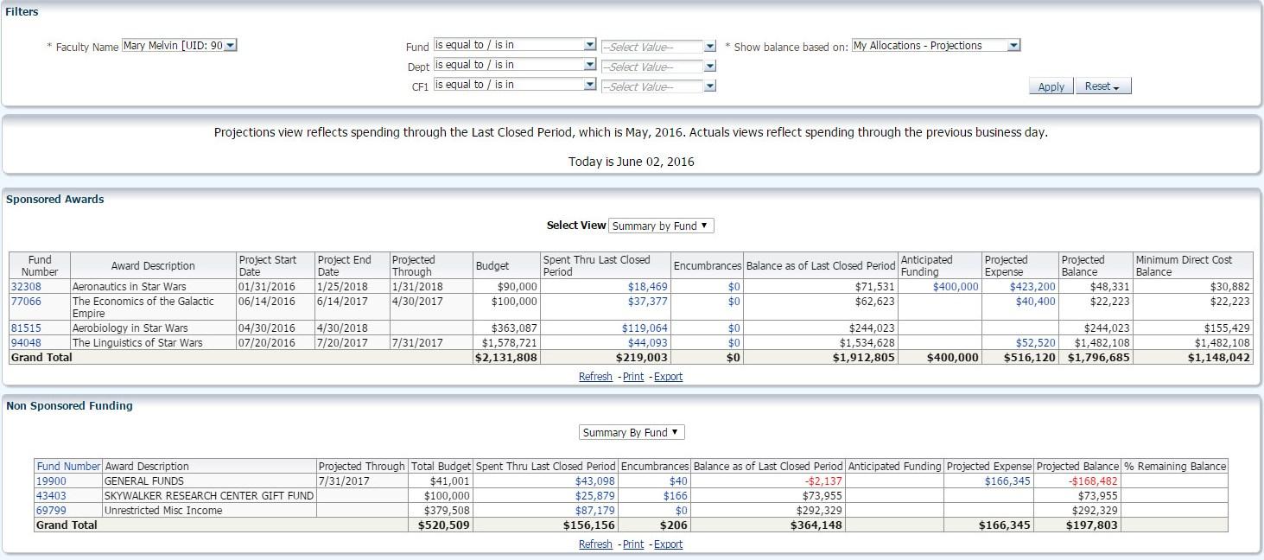Click $400,000 anticipated funding in Aeronautics row

[956, 287]
